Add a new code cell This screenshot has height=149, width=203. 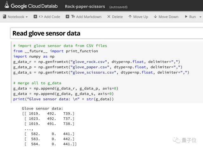[47, 17]
